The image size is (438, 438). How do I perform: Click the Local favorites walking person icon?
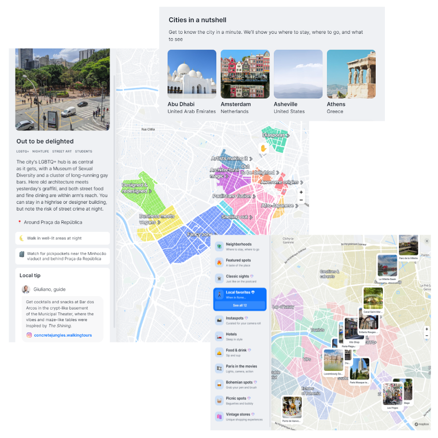pos(219,294)
